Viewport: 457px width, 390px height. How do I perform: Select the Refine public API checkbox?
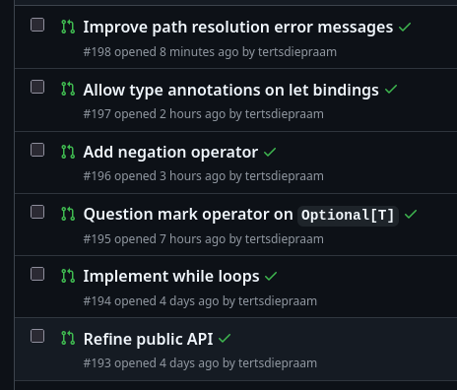point(37,336)
